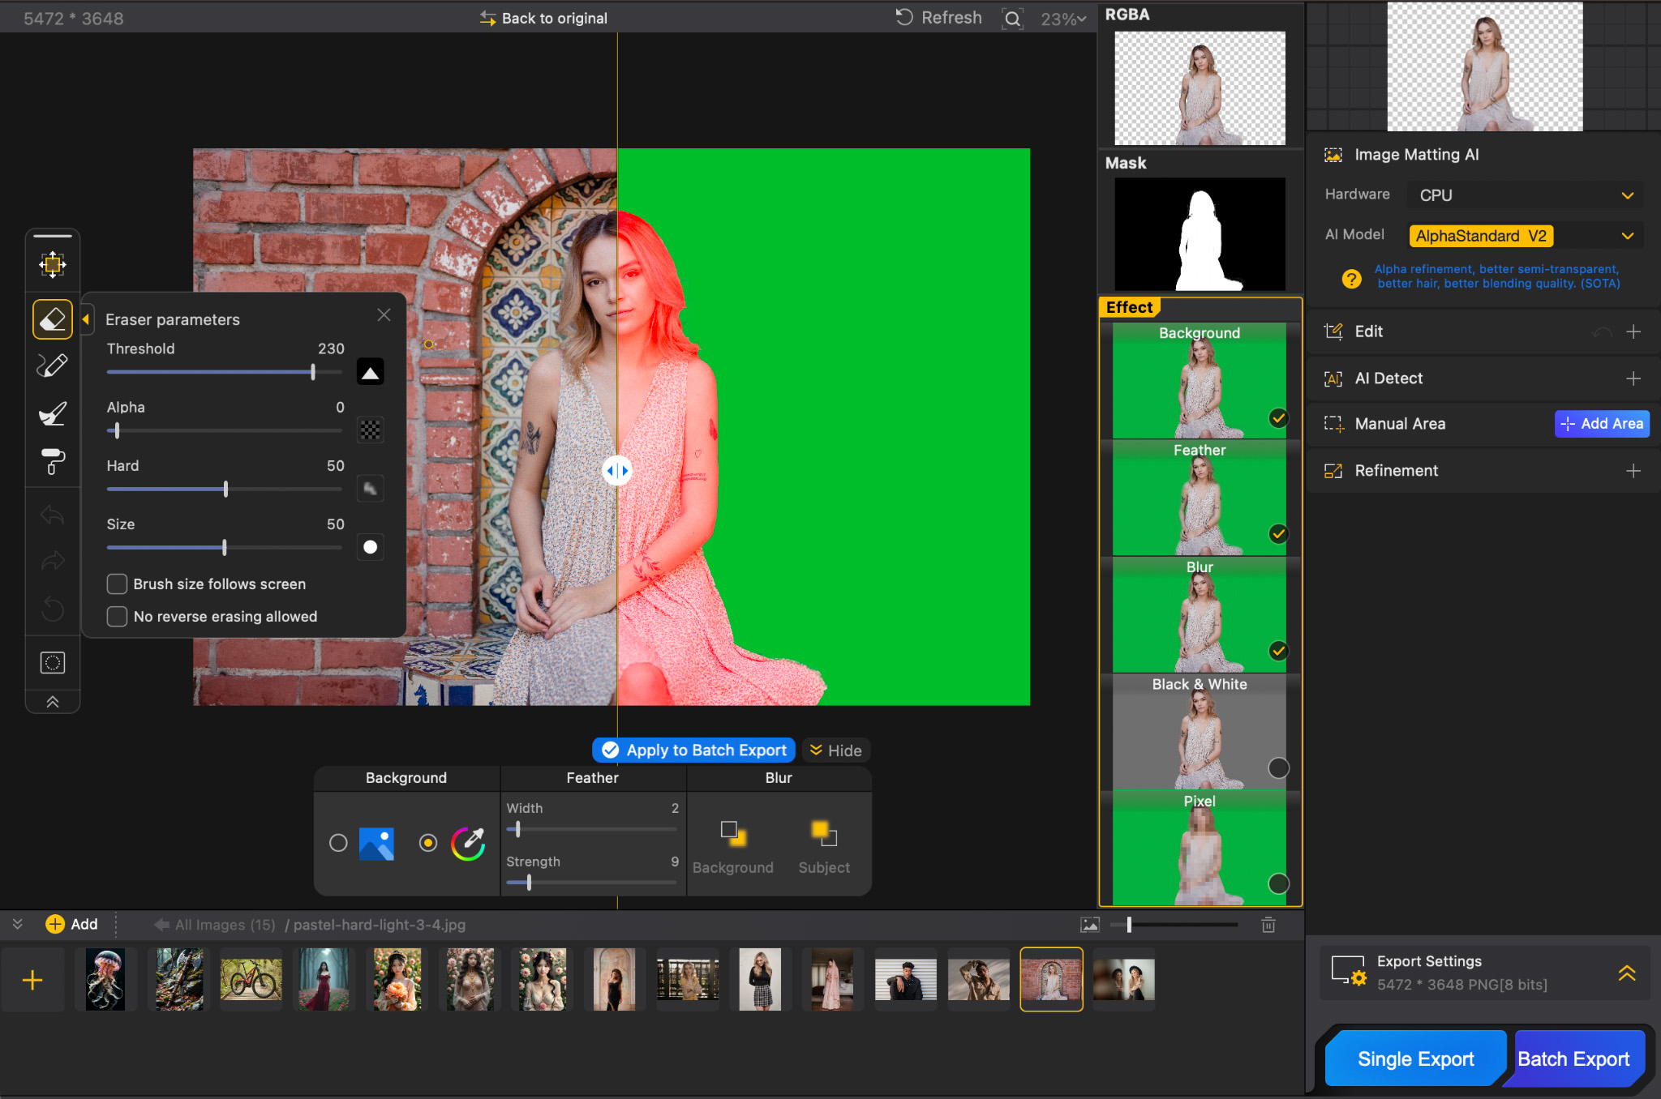Image resolution: width=1661 pixels, height=1099 pixels.
Task: Open the color picker wheel under Background
Action: pos(469,843)
